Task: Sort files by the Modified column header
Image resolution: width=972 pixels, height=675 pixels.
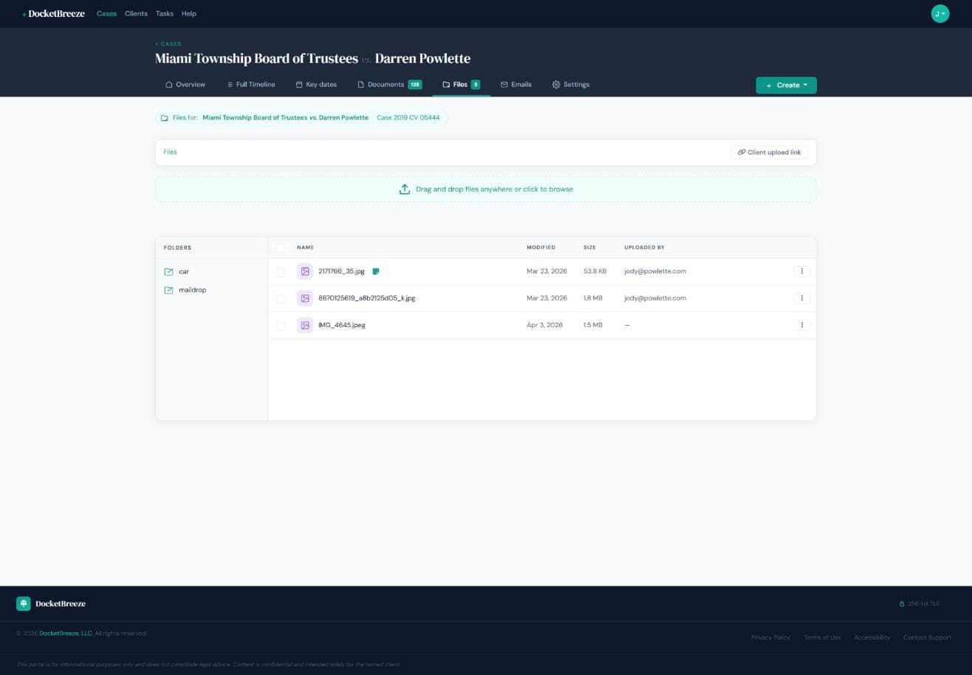Action: (x=541, y=247)
